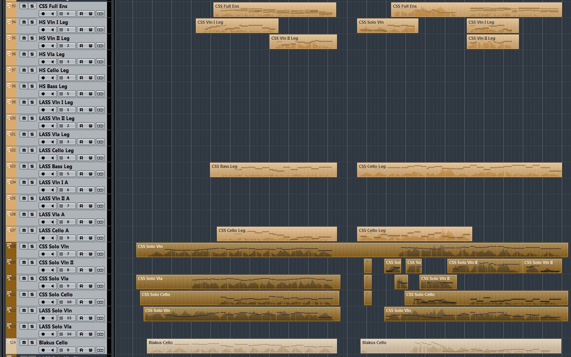The width and height of the screenshot is (571, 357).
Task: Enable record on LASS Vln II Leg track
Action: pos(43,126)
